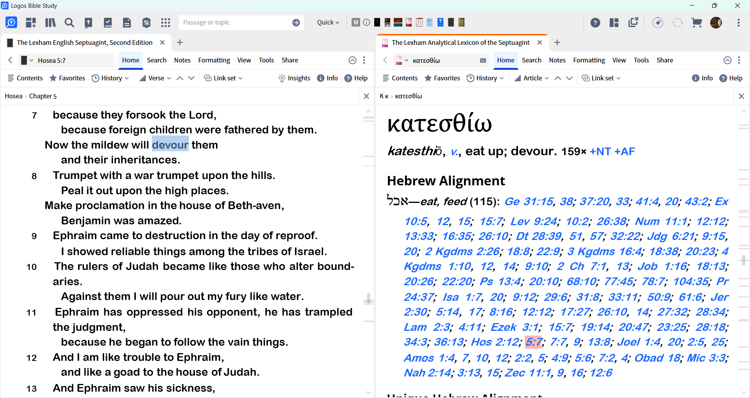750x398 pixels.
Task: Open the Lexicon panel View tab
Action: (619, 60)
